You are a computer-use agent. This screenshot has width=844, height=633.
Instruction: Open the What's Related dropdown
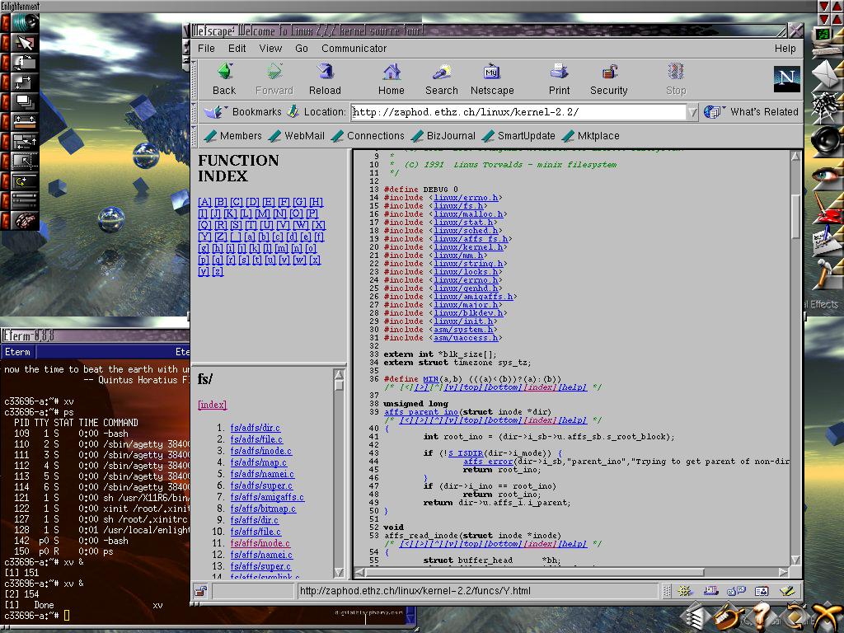[751, 111]
